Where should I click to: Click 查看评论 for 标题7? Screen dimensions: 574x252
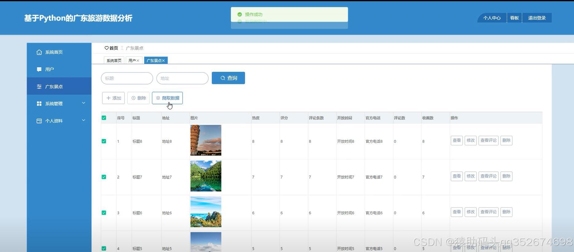pyautogui.click(x=488, y=176)
